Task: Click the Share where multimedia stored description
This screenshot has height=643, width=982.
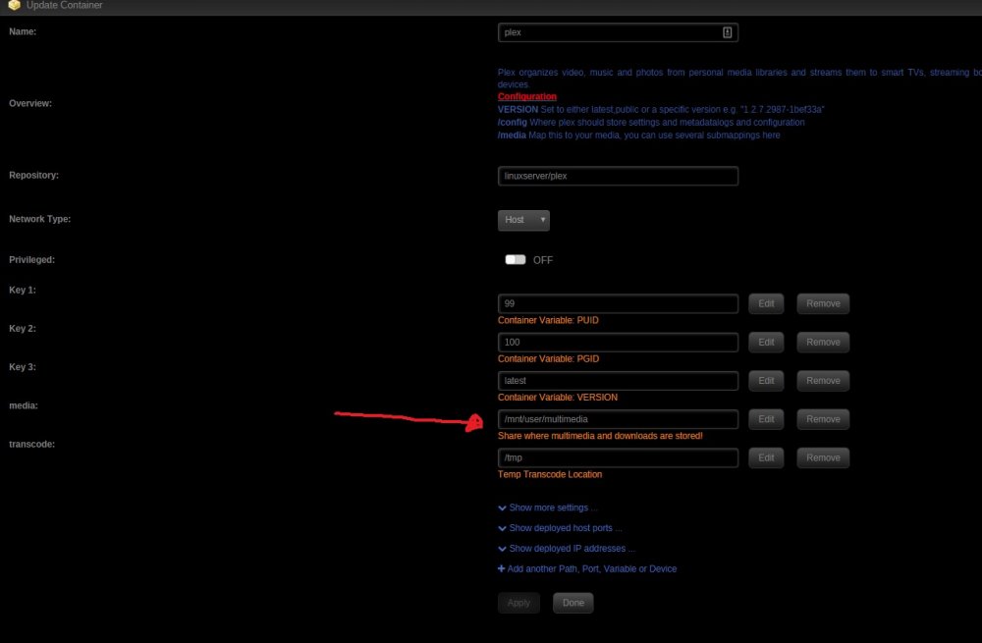Action: (600, 436)
